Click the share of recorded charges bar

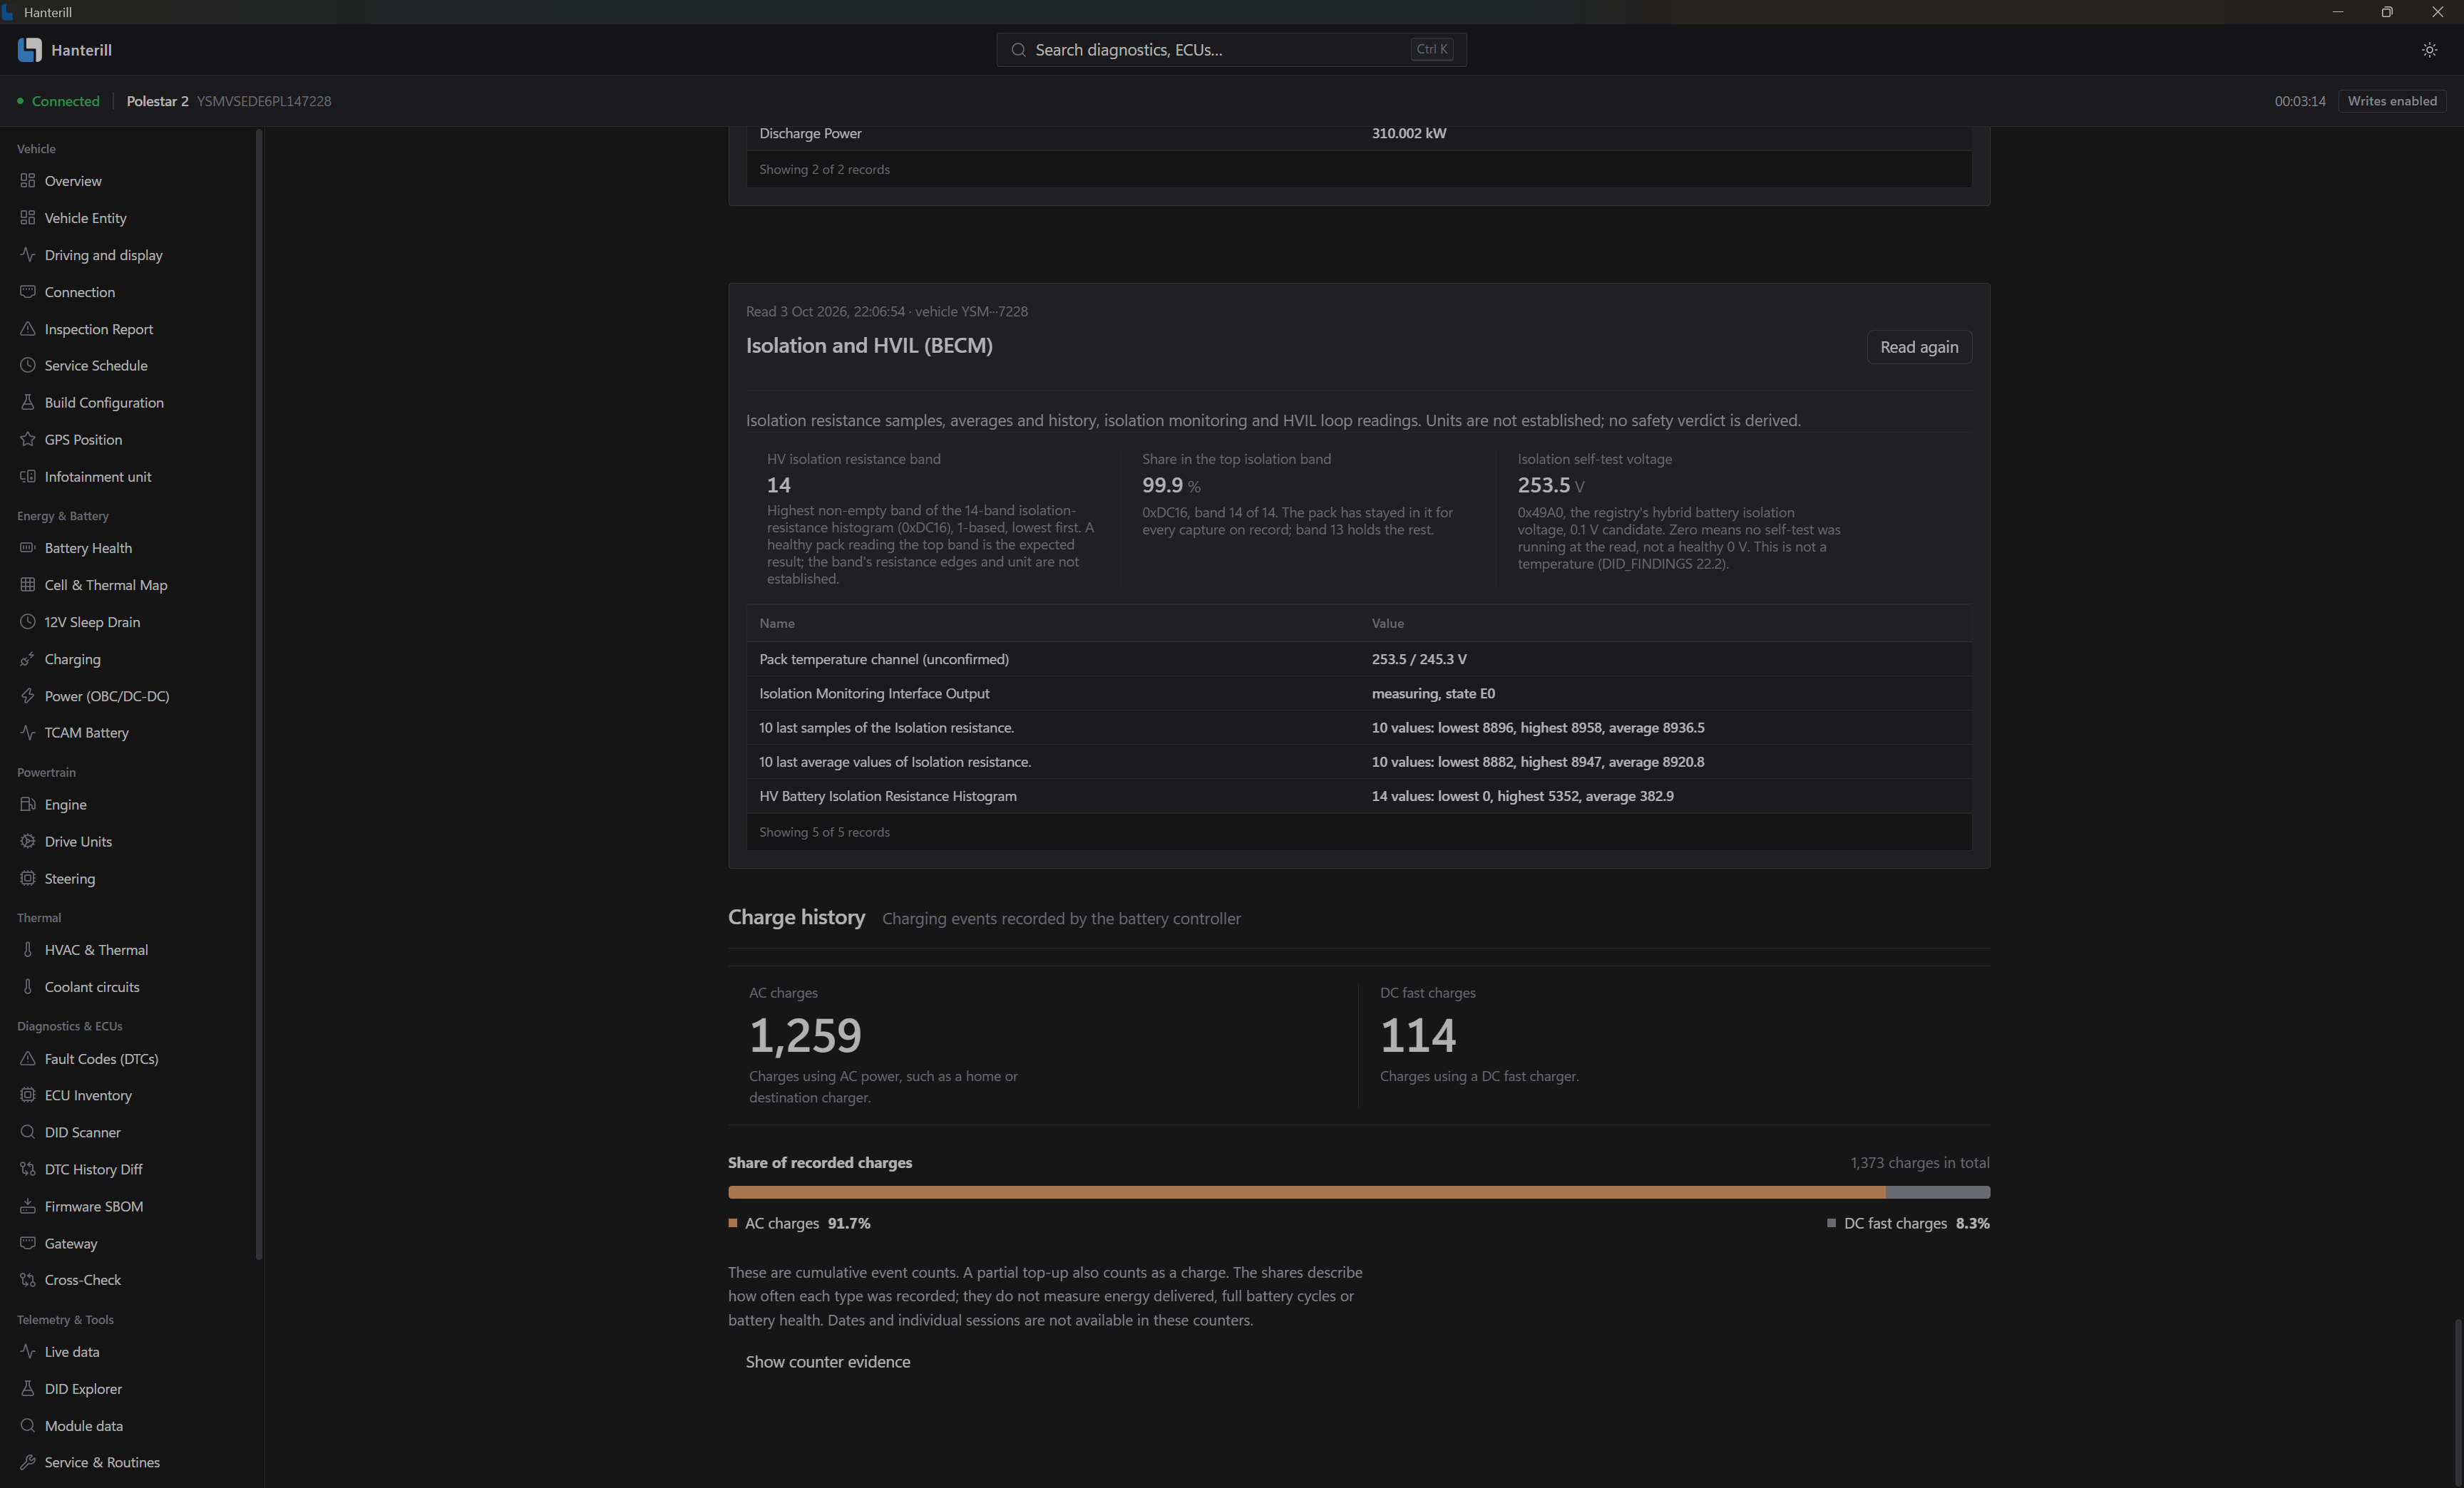[1359, 1192]
